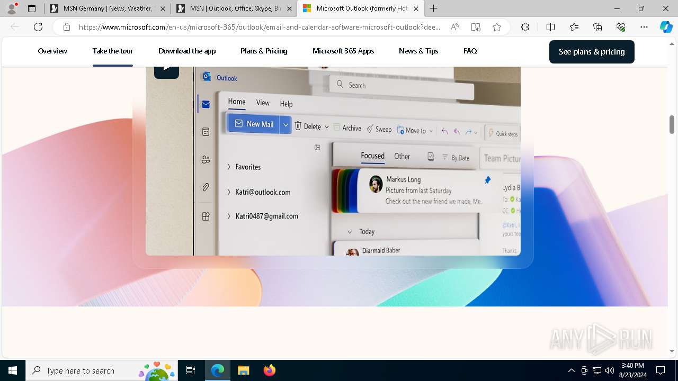This screenshot has height=381, width=678.
Task: Go to Microsoft 365 Apps section
Action: [343, 51]
